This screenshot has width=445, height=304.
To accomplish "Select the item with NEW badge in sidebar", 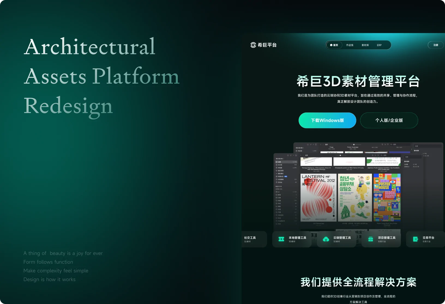I will pos(286,177).
